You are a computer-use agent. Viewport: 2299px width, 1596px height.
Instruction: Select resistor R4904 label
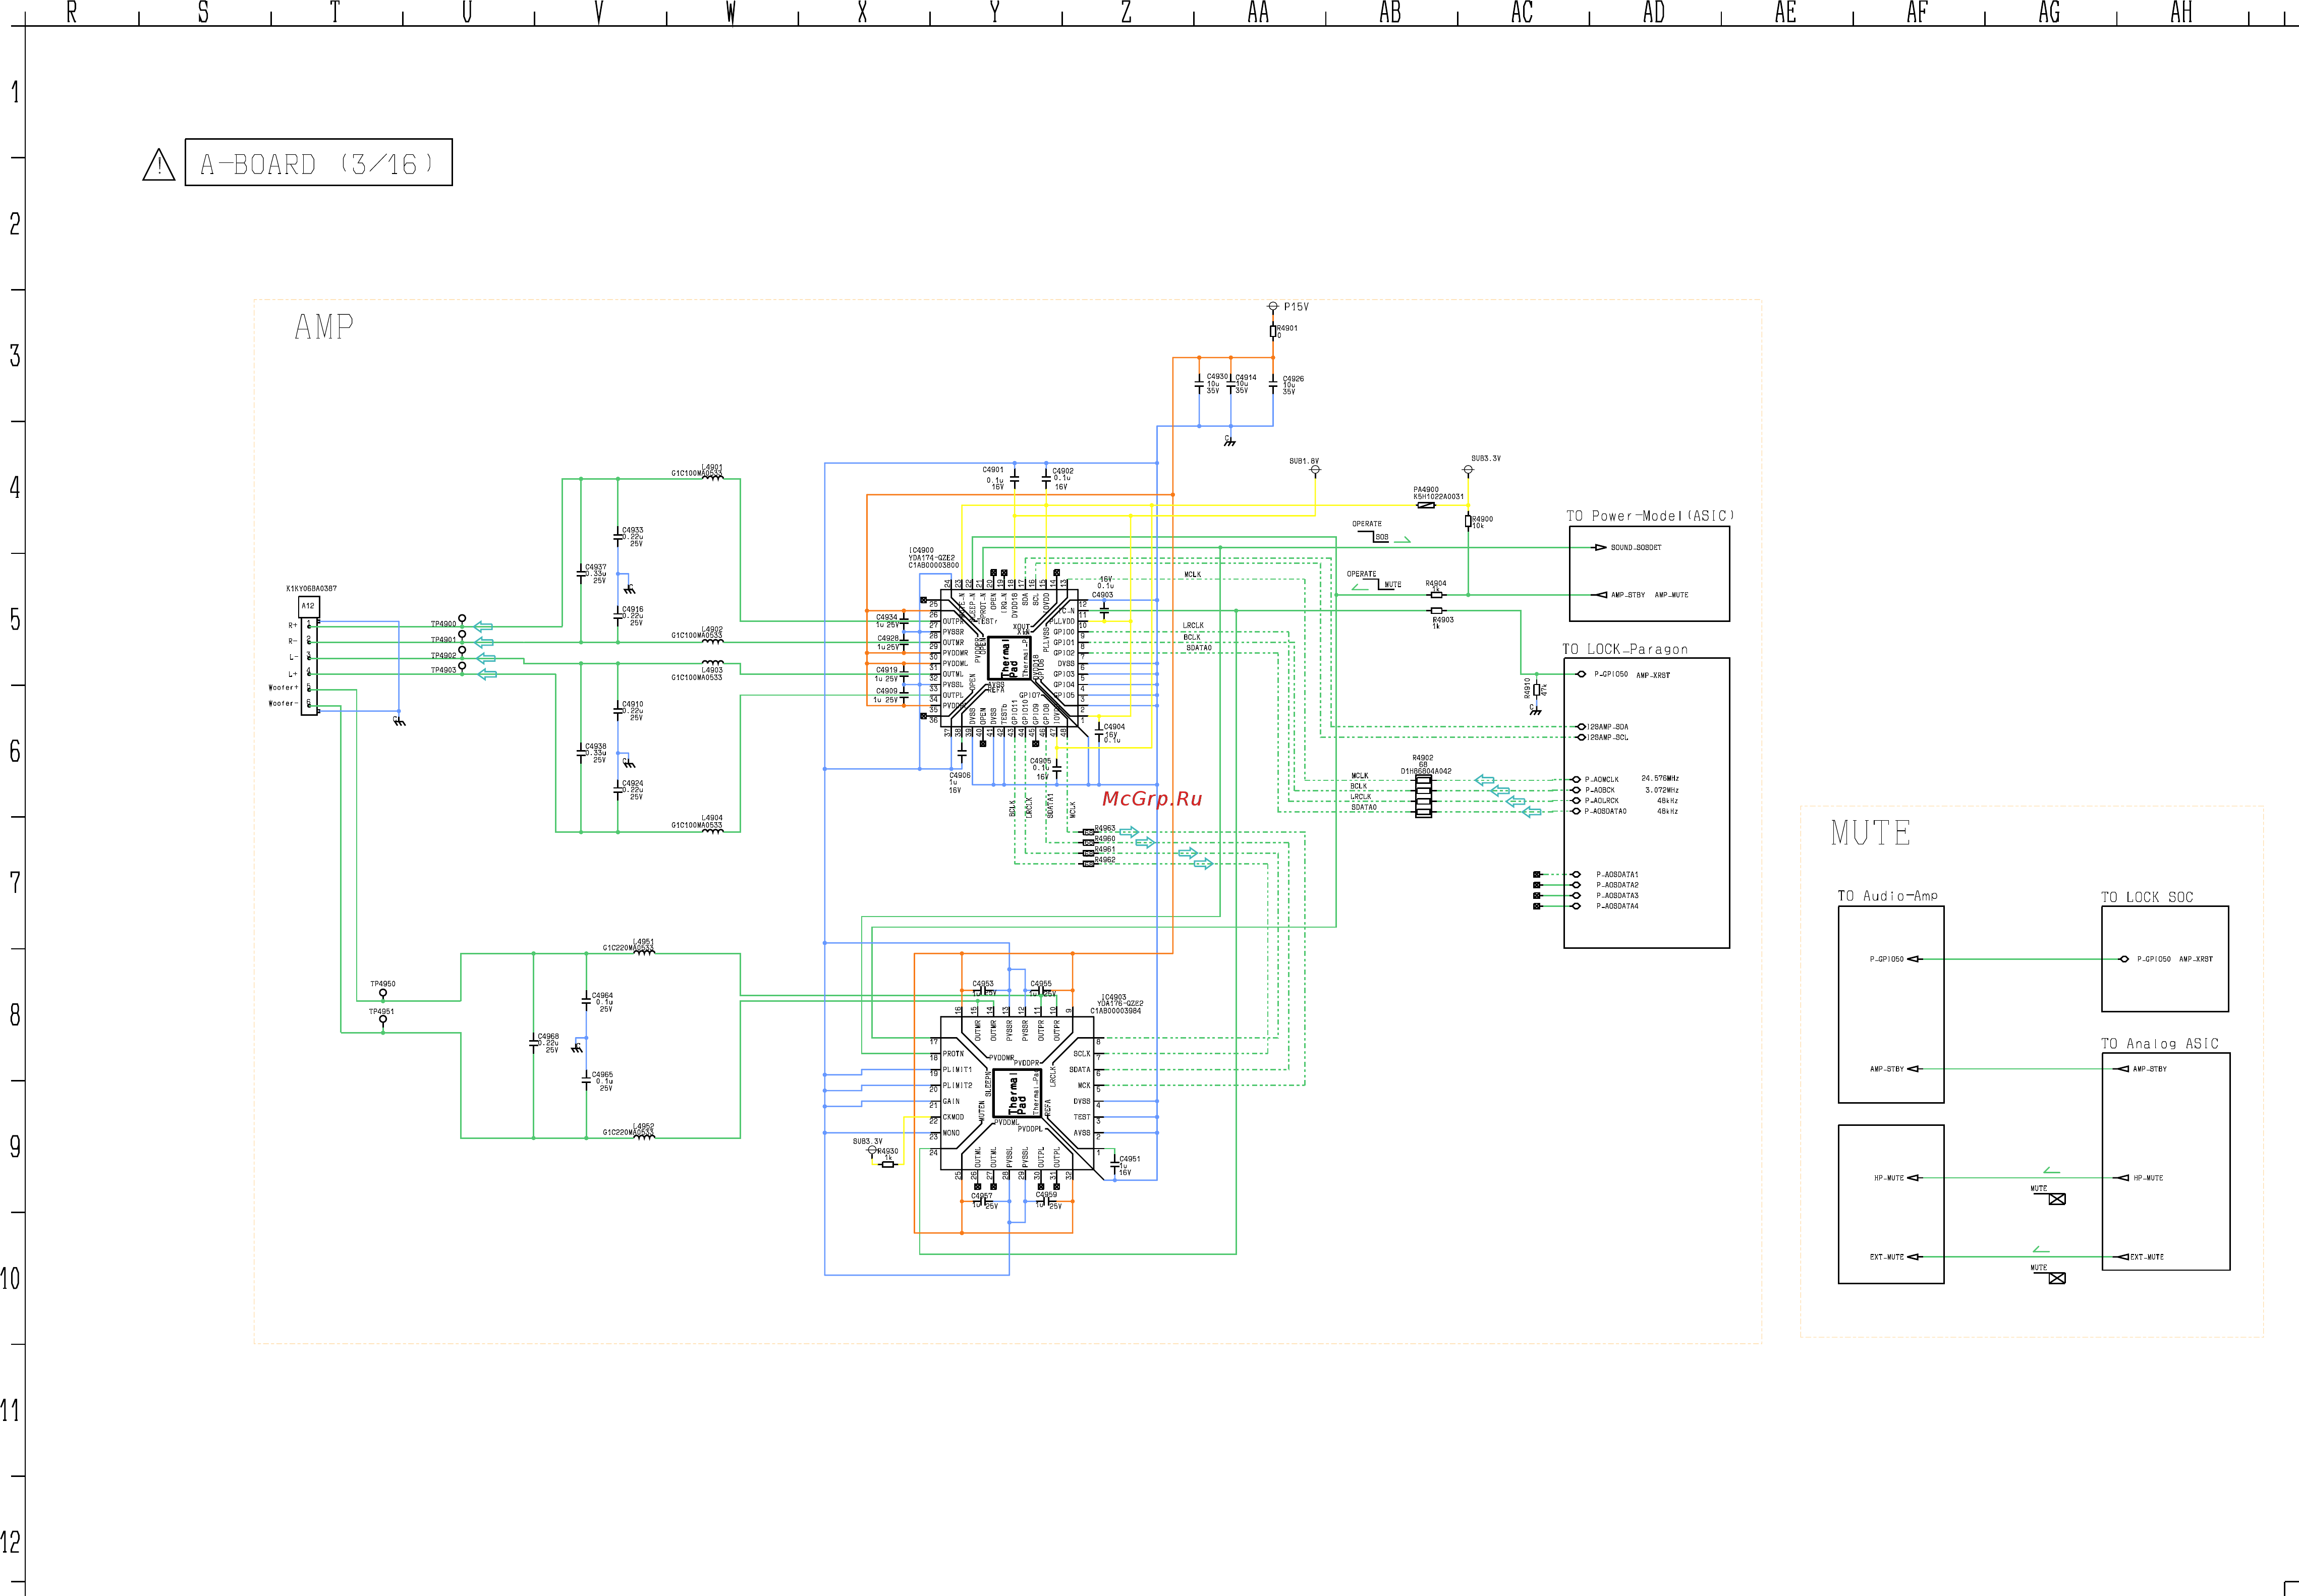click(x=1435, y=583)
